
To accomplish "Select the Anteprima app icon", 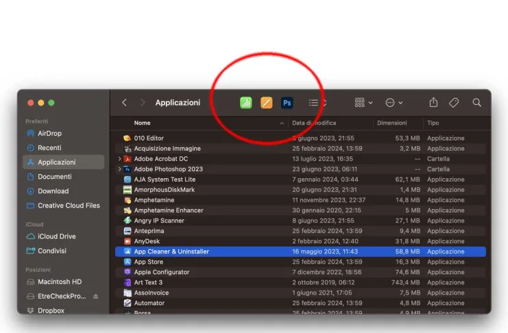I will click(128, 231).
